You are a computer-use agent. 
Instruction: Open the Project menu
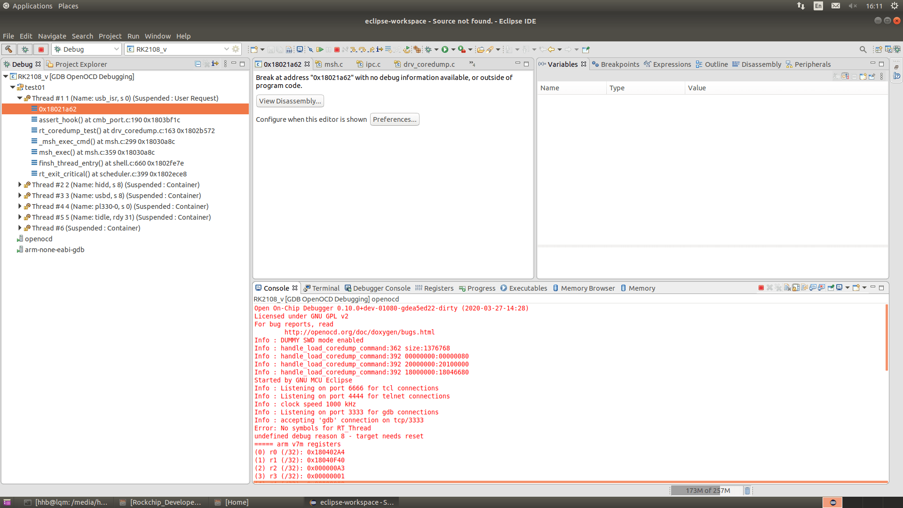(x=110, y=36)
